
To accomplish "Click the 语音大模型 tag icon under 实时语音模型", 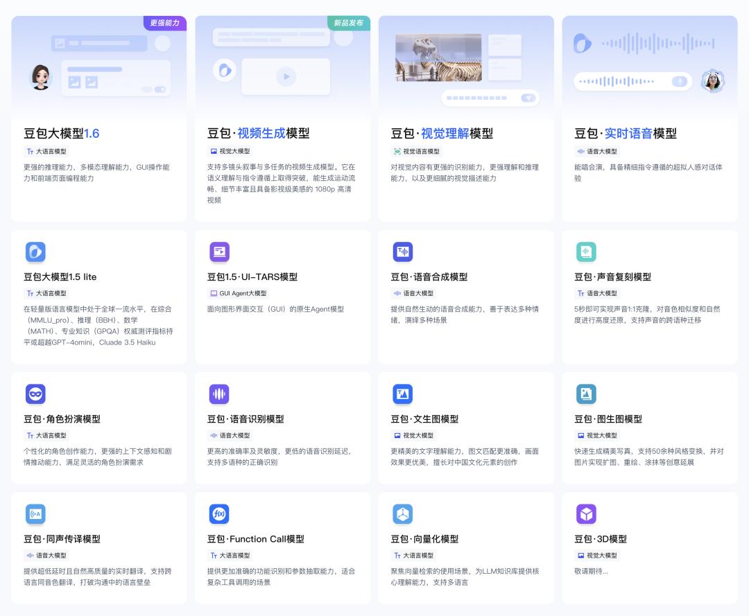I will (581, 151).
